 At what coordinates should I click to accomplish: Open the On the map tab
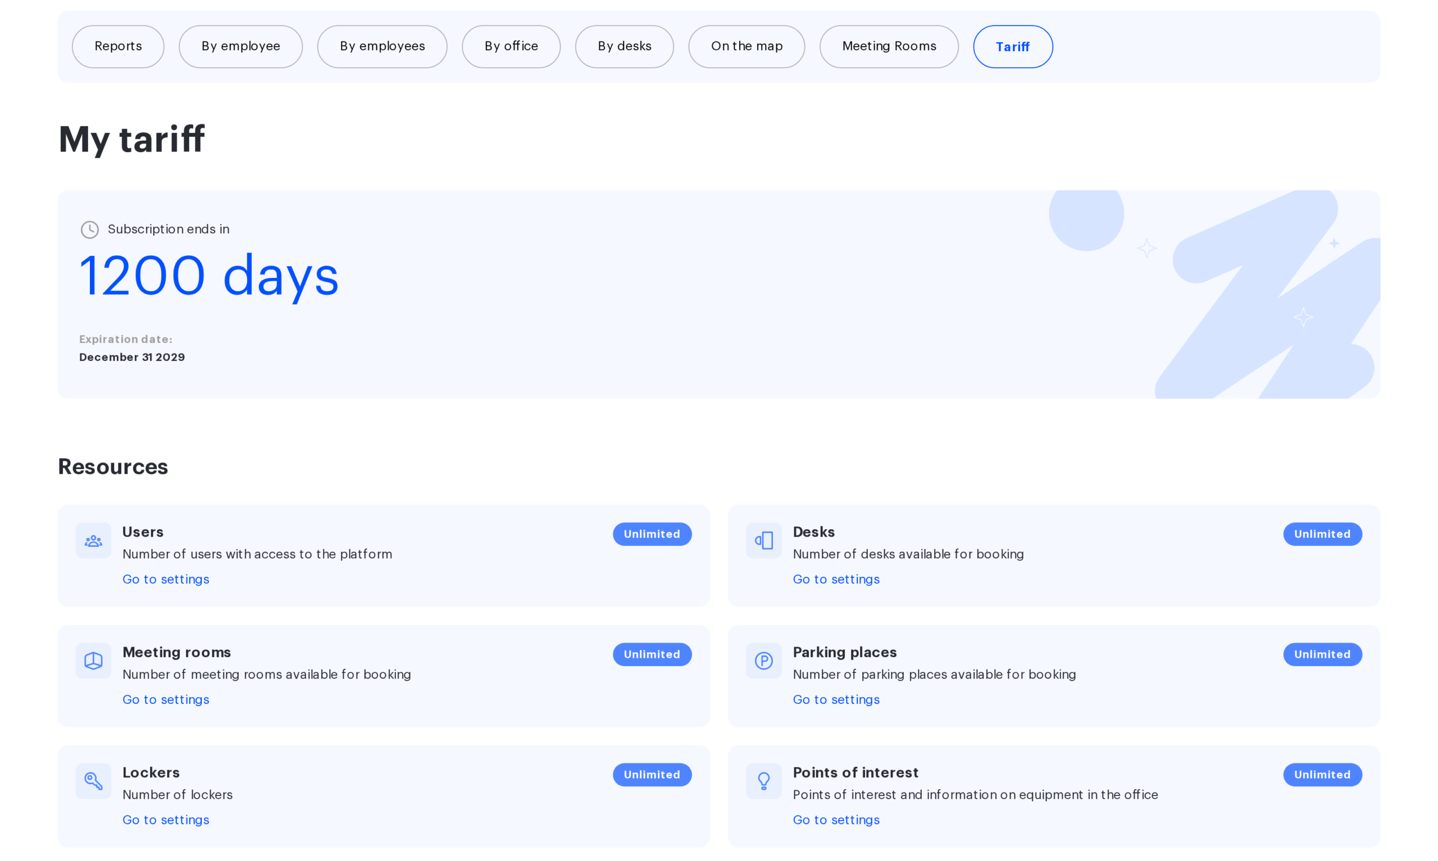[x=747, y=47]
